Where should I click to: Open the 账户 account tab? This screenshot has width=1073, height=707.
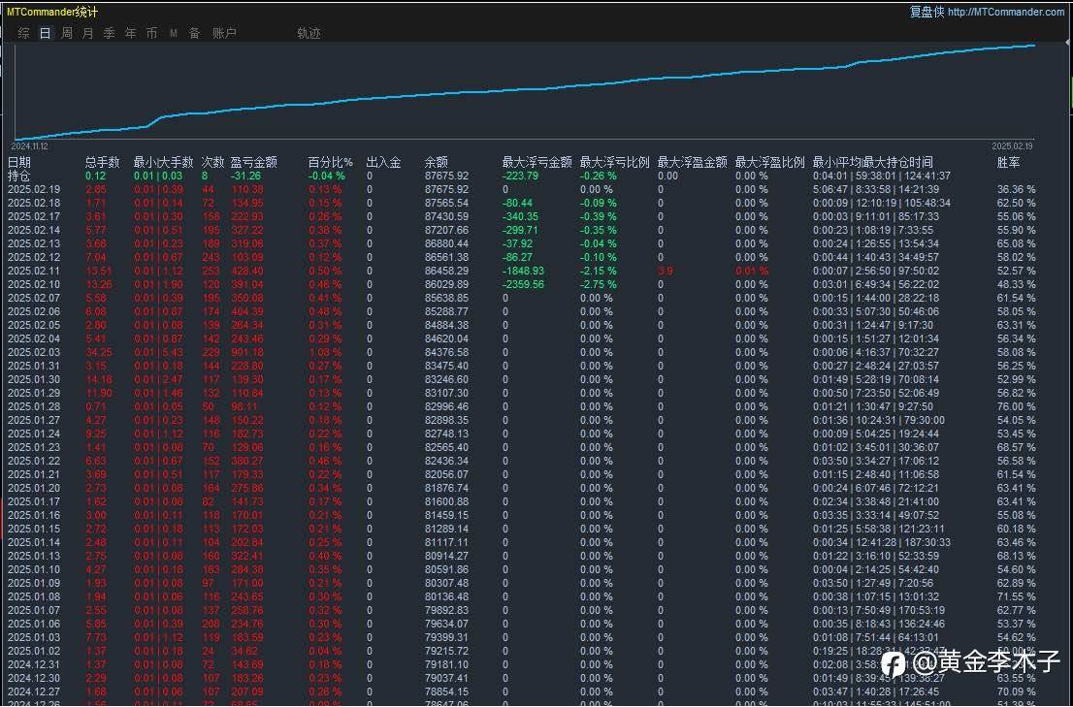(x=224, y=33)
